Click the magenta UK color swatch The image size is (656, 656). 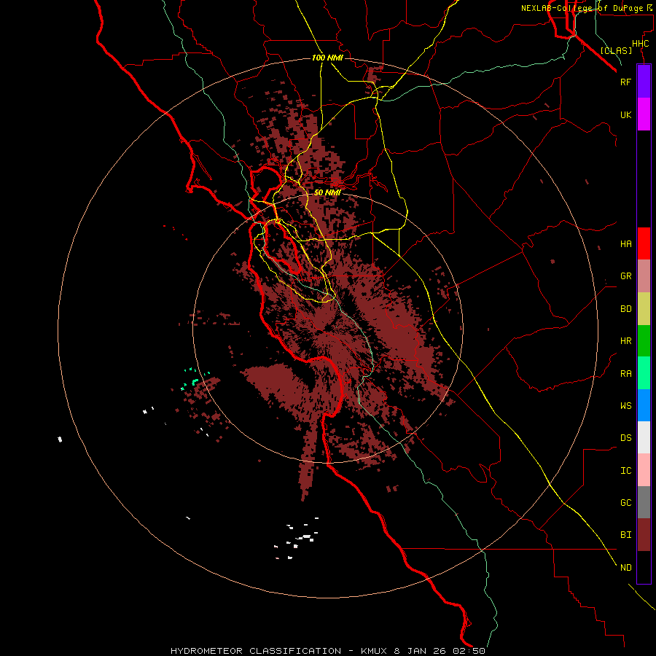644,114
